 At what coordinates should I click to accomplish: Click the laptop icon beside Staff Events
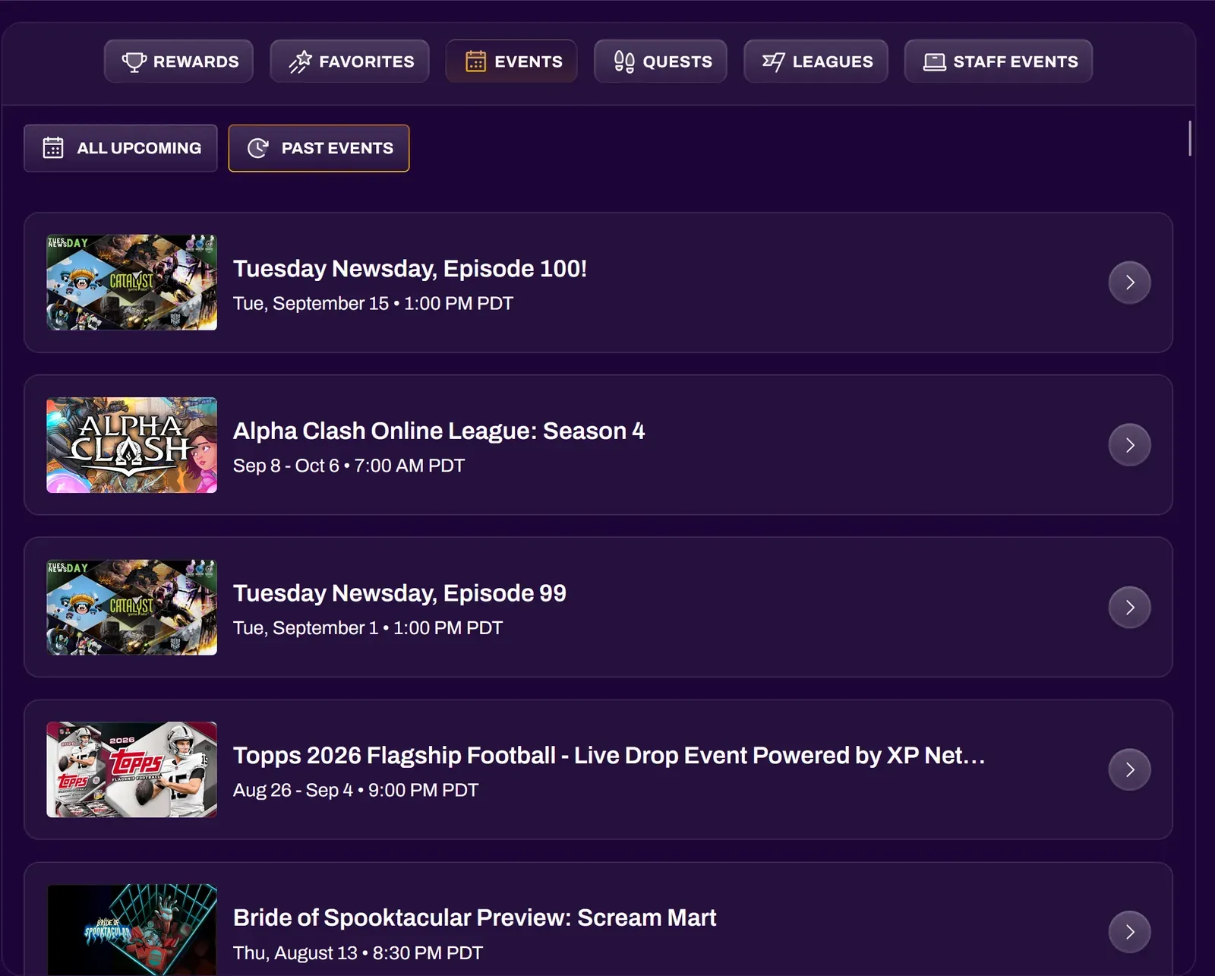[x=934, y=62]
